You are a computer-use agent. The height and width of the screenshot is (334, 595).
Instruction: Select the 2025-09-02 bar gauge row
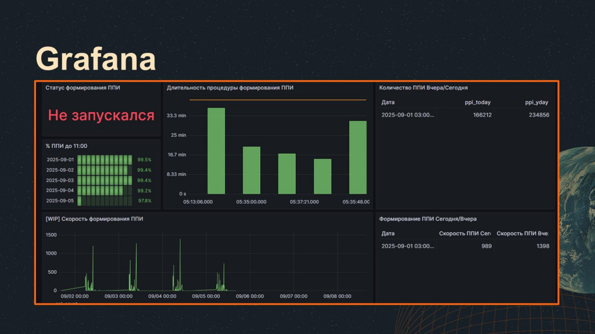(x=99, y=170)
